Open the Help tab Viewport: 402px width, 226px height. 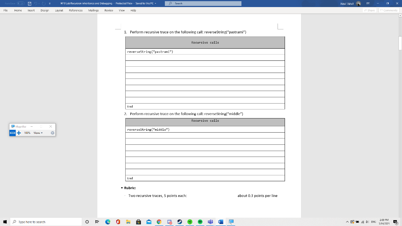coord(133,11)
